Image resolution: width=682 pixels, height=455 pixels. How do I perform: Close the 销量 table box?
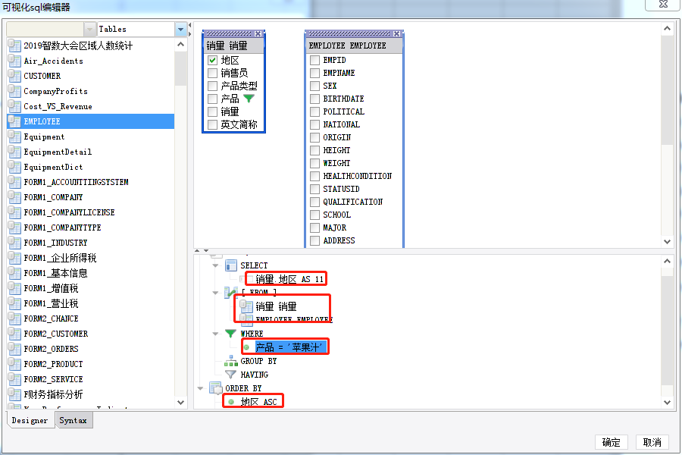(x=258, y=33)
